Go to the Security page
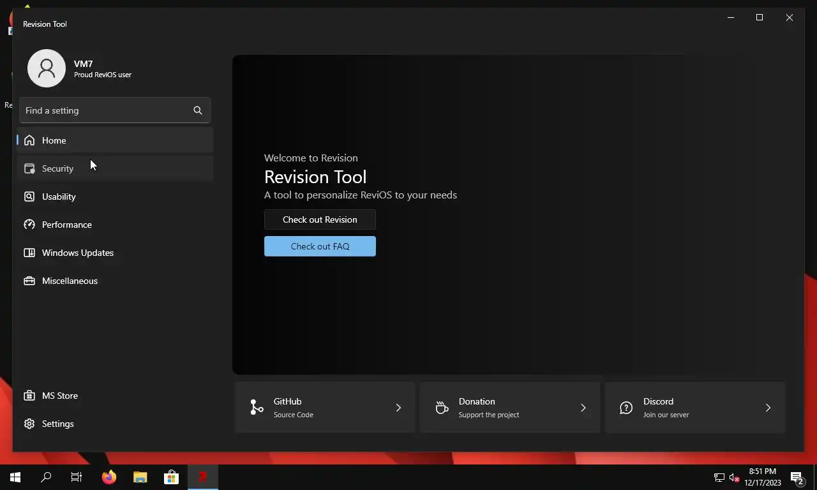This screenshot has width=817, height=490. click(x=115, y=168)
